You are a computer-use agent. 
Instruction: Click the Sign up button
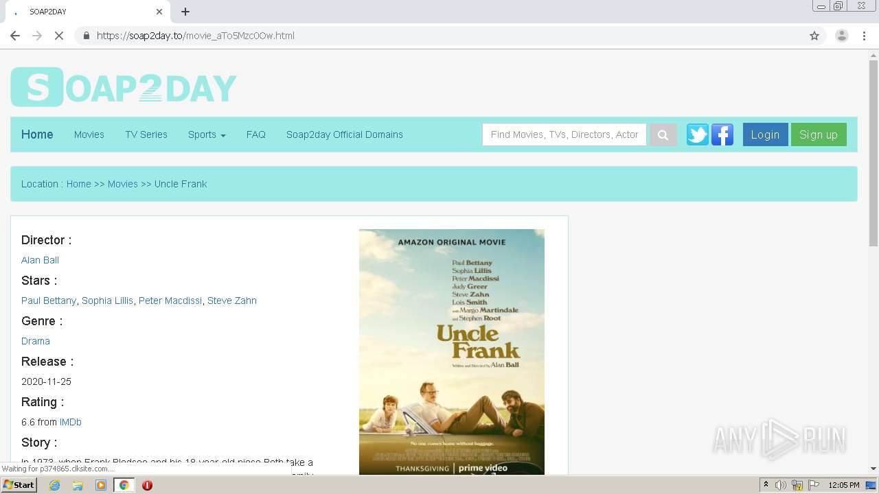tap(819, 134)
